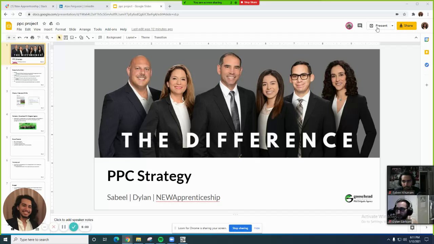Select slide 4 Company Goosehead thumbnail
This screenshot has height=244, width=434.
pos(27,123)
